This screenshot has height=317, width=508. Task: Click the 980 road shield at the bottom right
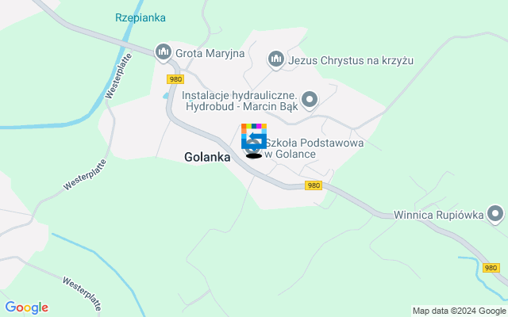tap(491, 268)
